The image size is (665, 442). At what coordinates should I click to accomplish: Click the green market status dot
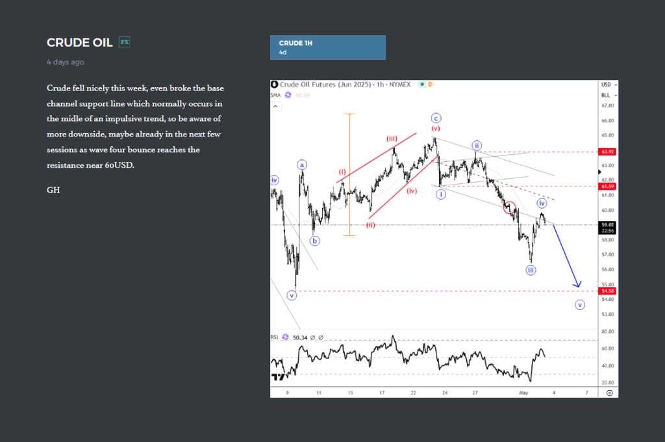pos(422,84)
